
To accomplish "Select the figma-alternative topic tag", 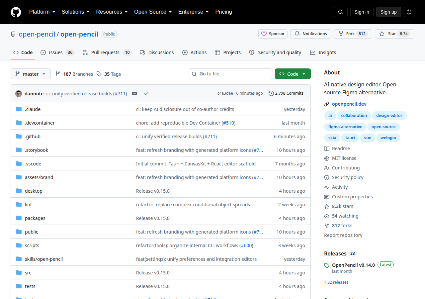I will (345, 127).
